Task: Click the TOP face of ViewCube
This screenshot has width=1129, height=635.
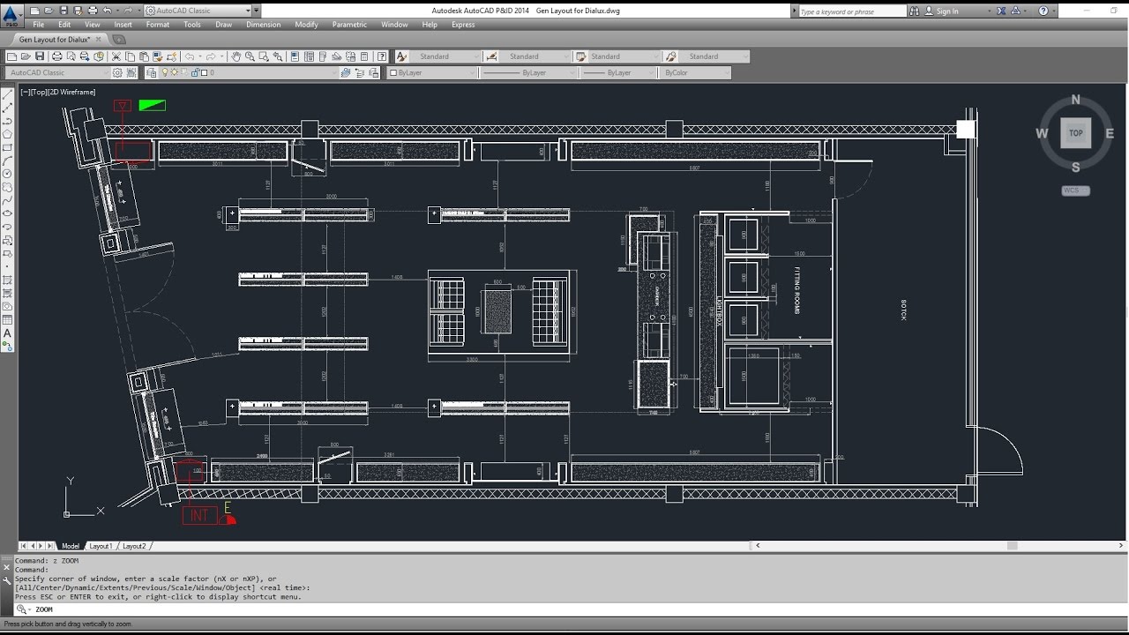Action: (x=1075, y=133)
